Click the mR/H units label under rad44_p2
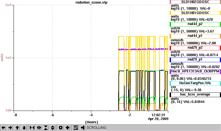Screen dimensions: 221x131 point(175,28)
